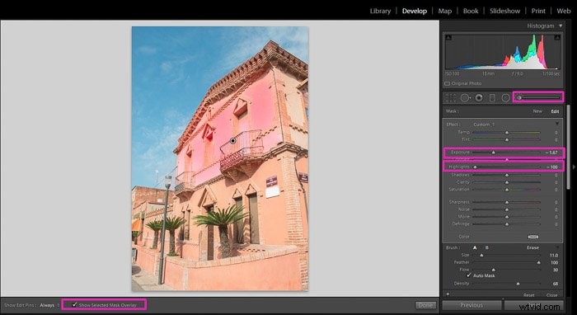Click the Noise slider handle
This screenshot has width=577, height=315.
507,209
